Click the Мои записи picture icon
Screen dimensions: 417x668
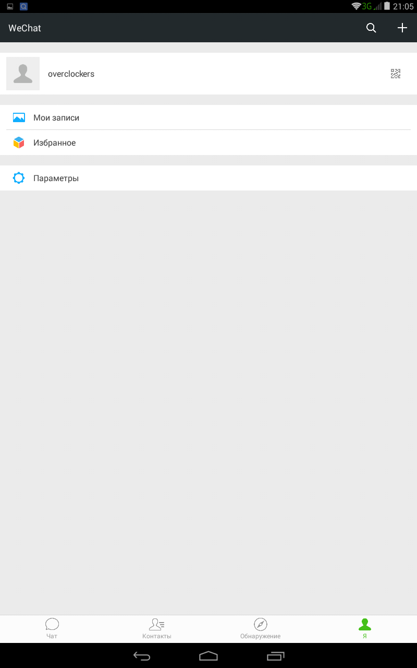pyautogui.click(x=19, y=118)
